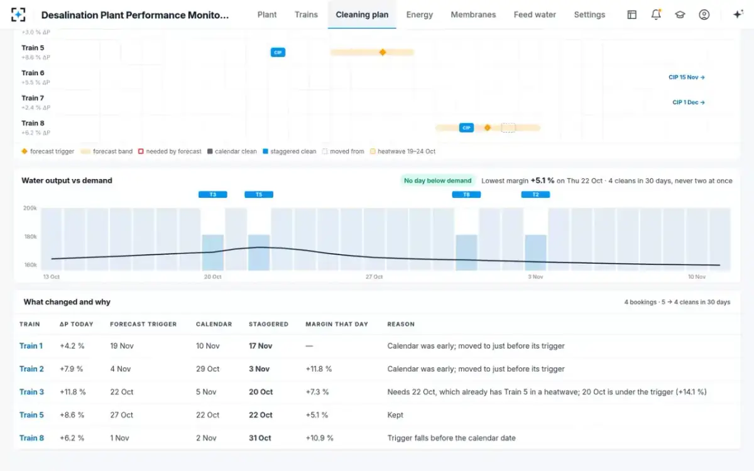Click the 29 Oct calendar cell

pyautogui.click(x=208, y=369)
